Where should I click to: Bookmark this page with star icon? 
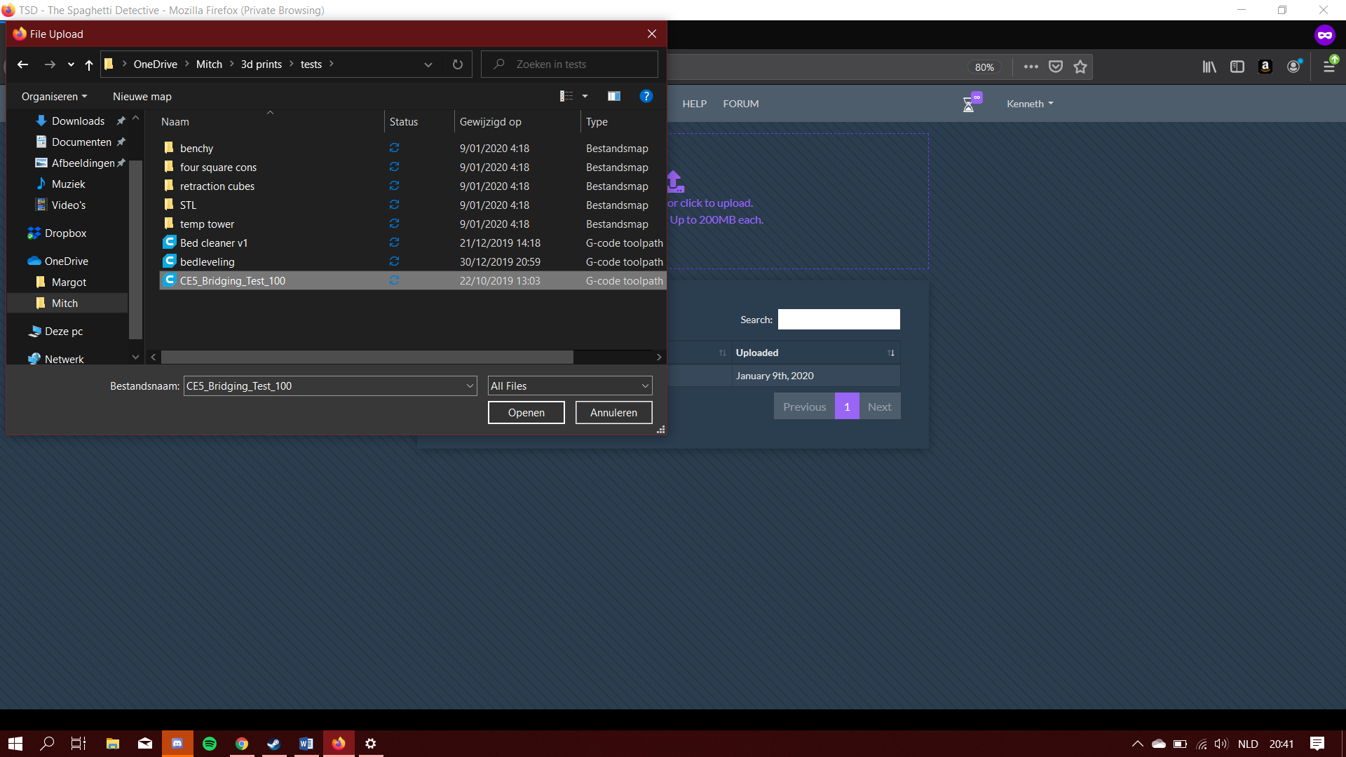(1080, 67)
